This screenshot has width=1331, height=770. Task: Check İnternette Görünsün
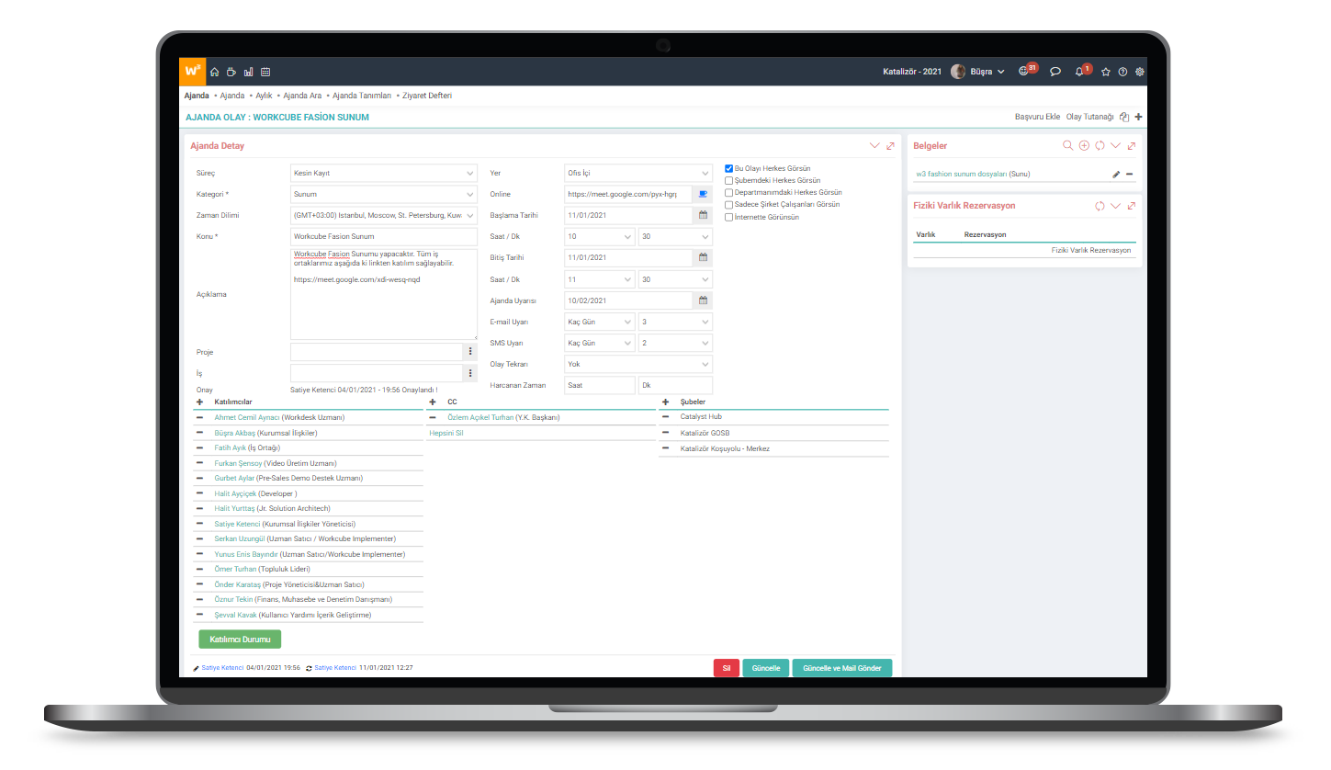(x=728, y=218)
